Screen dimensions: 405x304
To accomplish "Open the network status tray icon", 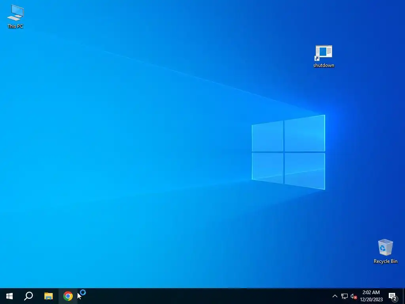I will pyautogui.click(x=344, y=296).
